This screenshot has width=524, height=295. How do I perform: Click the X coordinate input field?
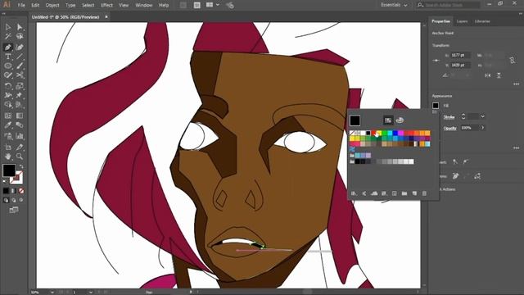point(460,55)
